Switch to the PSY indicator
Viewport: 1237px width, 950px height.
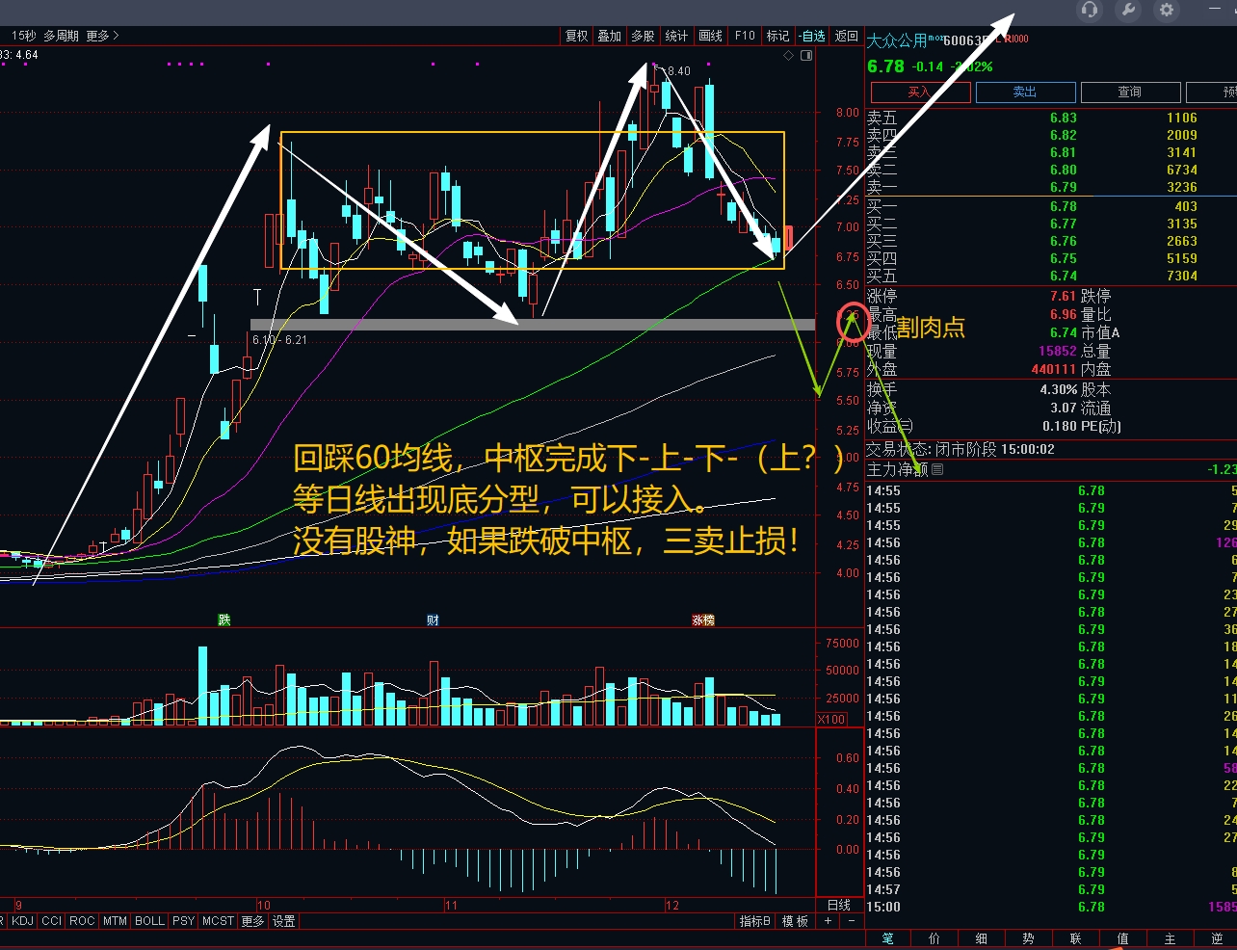click(183, 921)
